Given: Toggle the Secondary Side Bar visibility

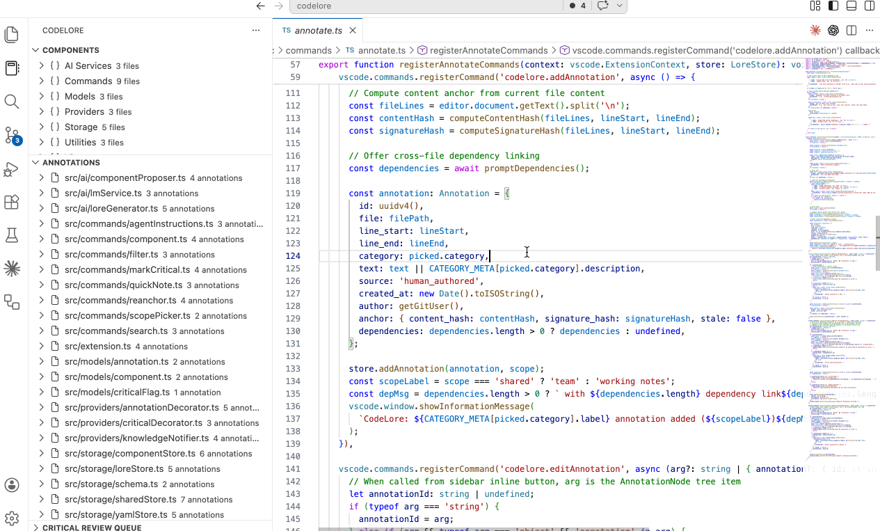Looking at the screenshot, I should click(870, 6).
